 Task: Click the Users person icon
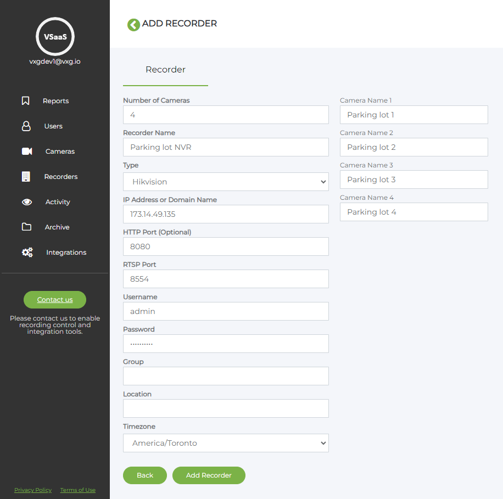click(x=26, y=126)
